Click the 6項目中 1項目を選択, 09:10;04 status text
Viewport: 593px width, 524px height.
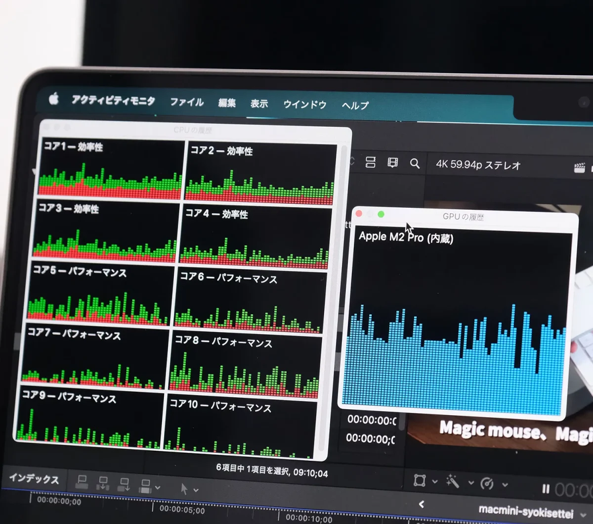click(x=272, y=470)
